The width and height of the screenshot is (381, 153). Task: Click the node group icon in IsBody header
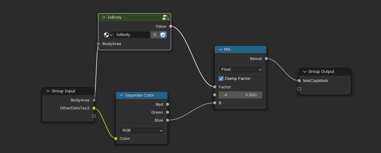[x=165, y=17]
